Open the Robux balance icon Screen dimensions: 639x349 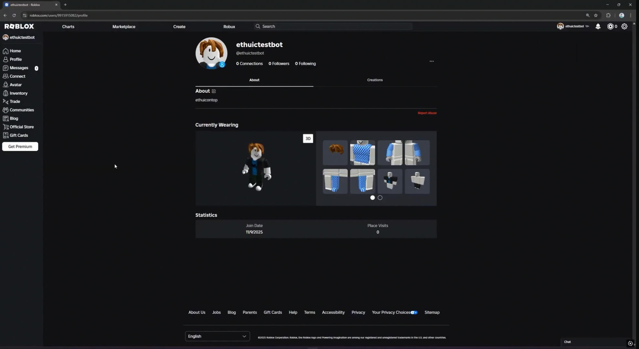[610, 26]
